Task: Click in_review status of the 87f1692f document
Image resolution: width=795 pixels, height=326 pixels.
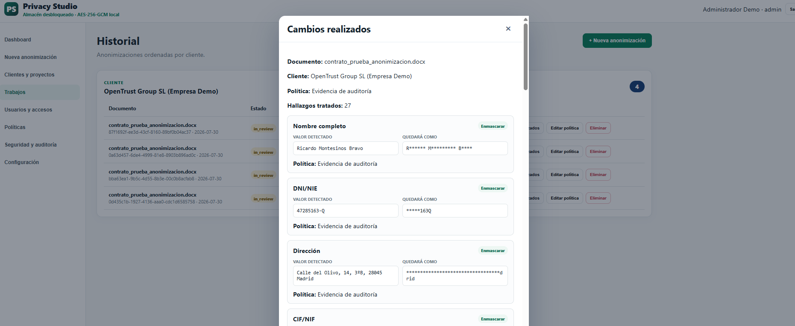Action: [263, 129]
